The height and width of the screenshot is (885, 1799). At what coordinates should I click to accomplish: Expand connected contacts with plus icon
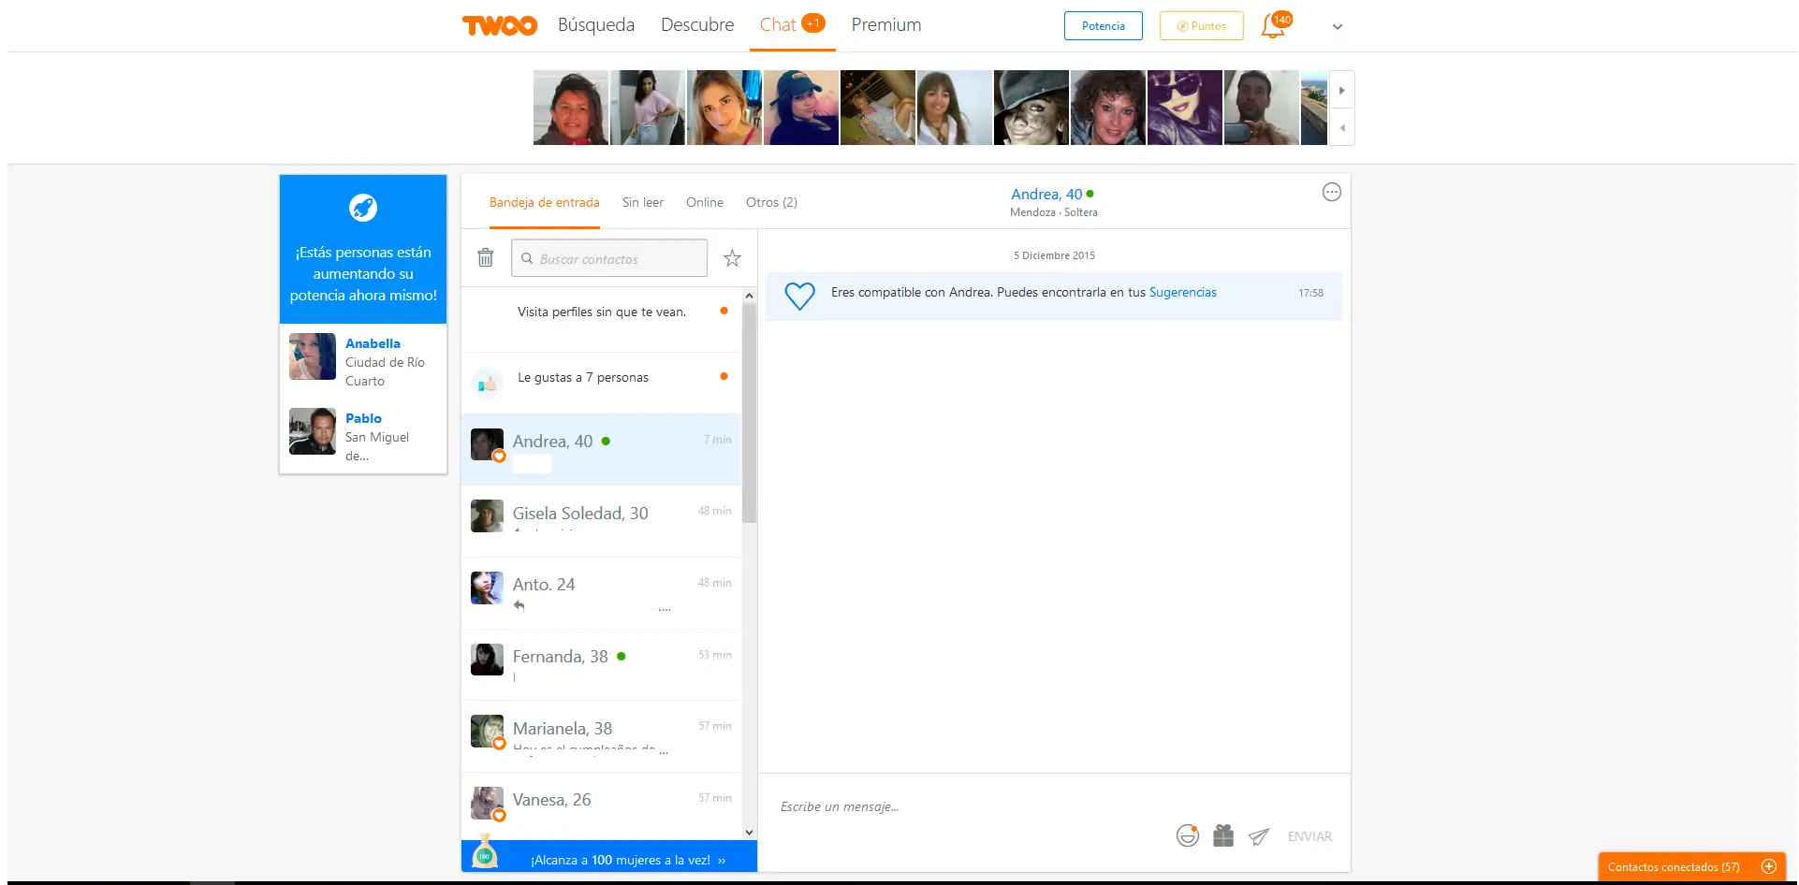point(1769,866)
